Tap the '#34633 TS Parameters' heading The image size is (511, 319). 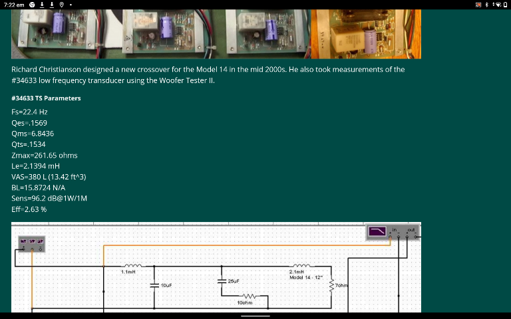pyautogui.click(x=46, y=98)
